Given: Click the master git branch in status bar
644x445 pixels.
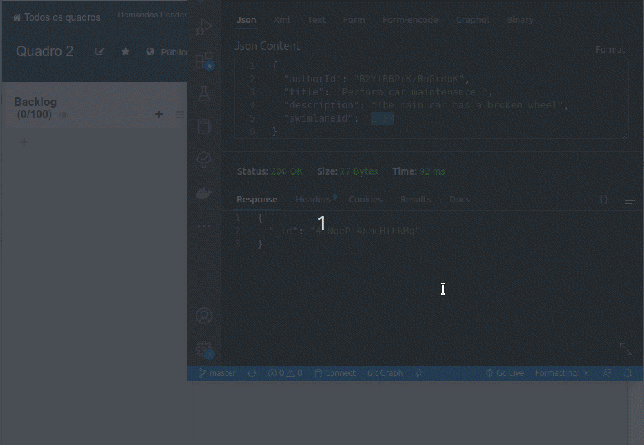Looking at the screenshot, I should [x=217, y=373].
